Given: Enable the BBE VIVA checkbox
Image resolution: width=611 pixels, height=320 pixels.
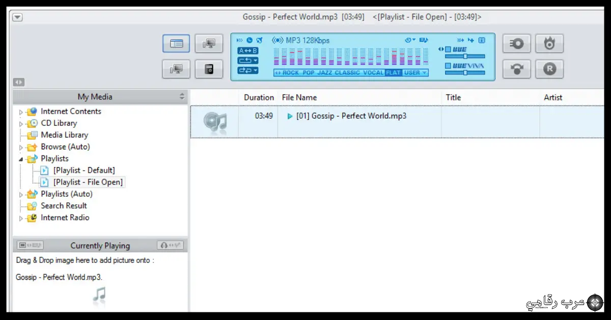Looking at the screenshot, I should (x=448, y=65).
